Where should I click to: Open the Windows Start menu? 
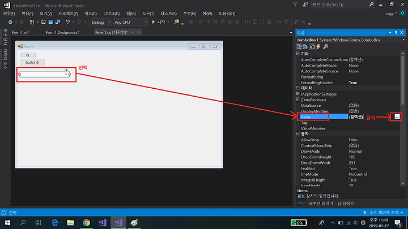coord(7,223)
